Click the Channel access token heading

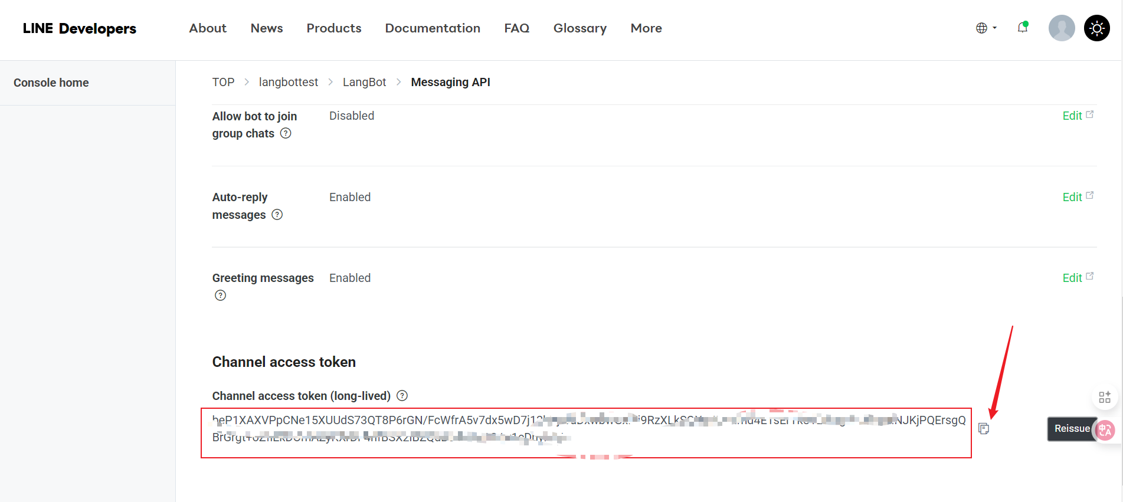(284, 362)
